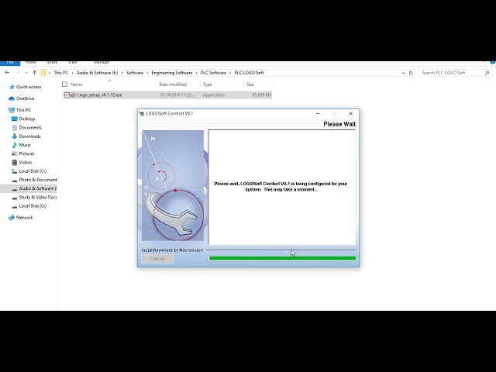The height and width of the screenshot is (372, 496).
Task: Sort files by Date modified column
Action: [x=173, y=84]
